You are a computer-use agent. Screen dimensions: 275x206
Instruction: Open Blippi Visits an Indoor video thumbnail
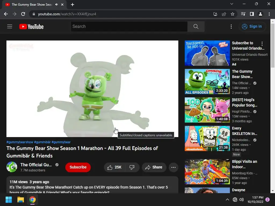click(x=207, y=172)
